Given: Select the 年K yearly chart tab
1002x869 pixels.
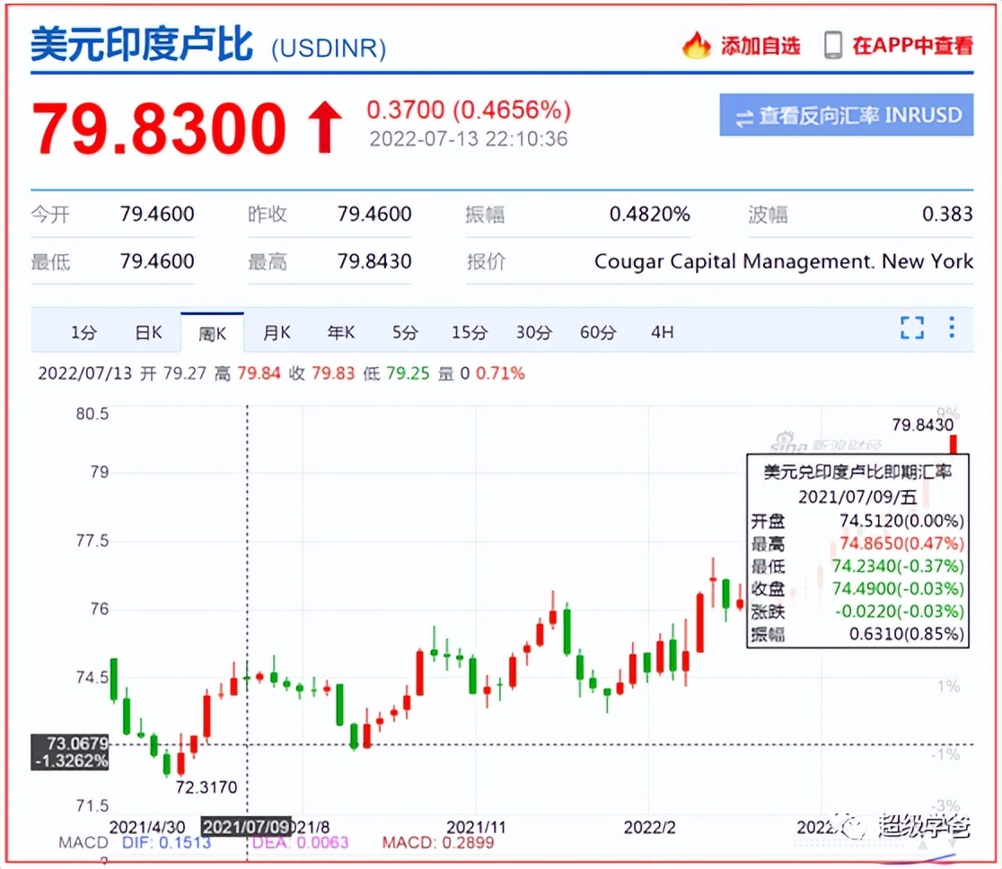Looking at the screenshot, I should (x=340, y=331).
